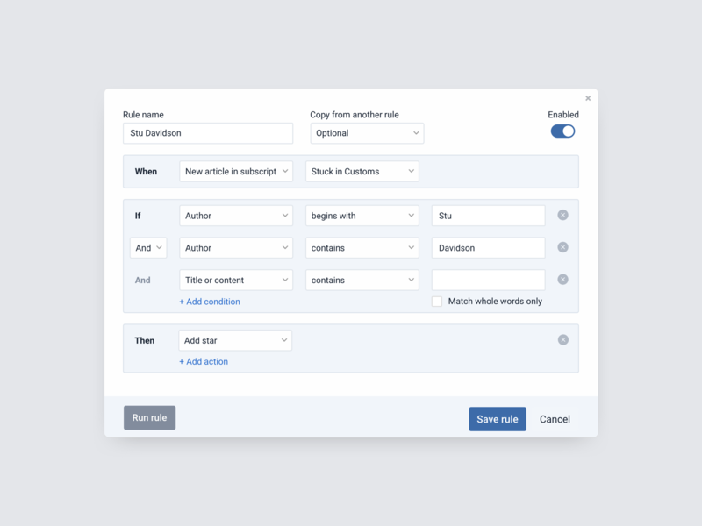Close the rule editor dialog

587,97
